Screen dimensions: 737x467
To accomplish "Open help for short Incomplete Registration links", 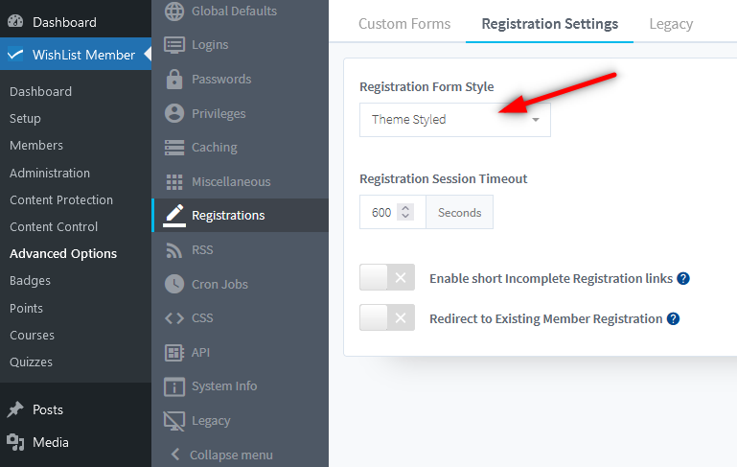I will [683, 279].
